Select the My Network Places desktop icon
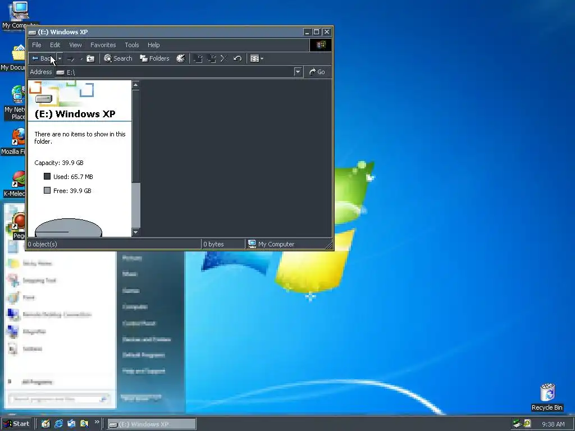The width and height of the screenshot is (575, 431). (x=15, y=103)
